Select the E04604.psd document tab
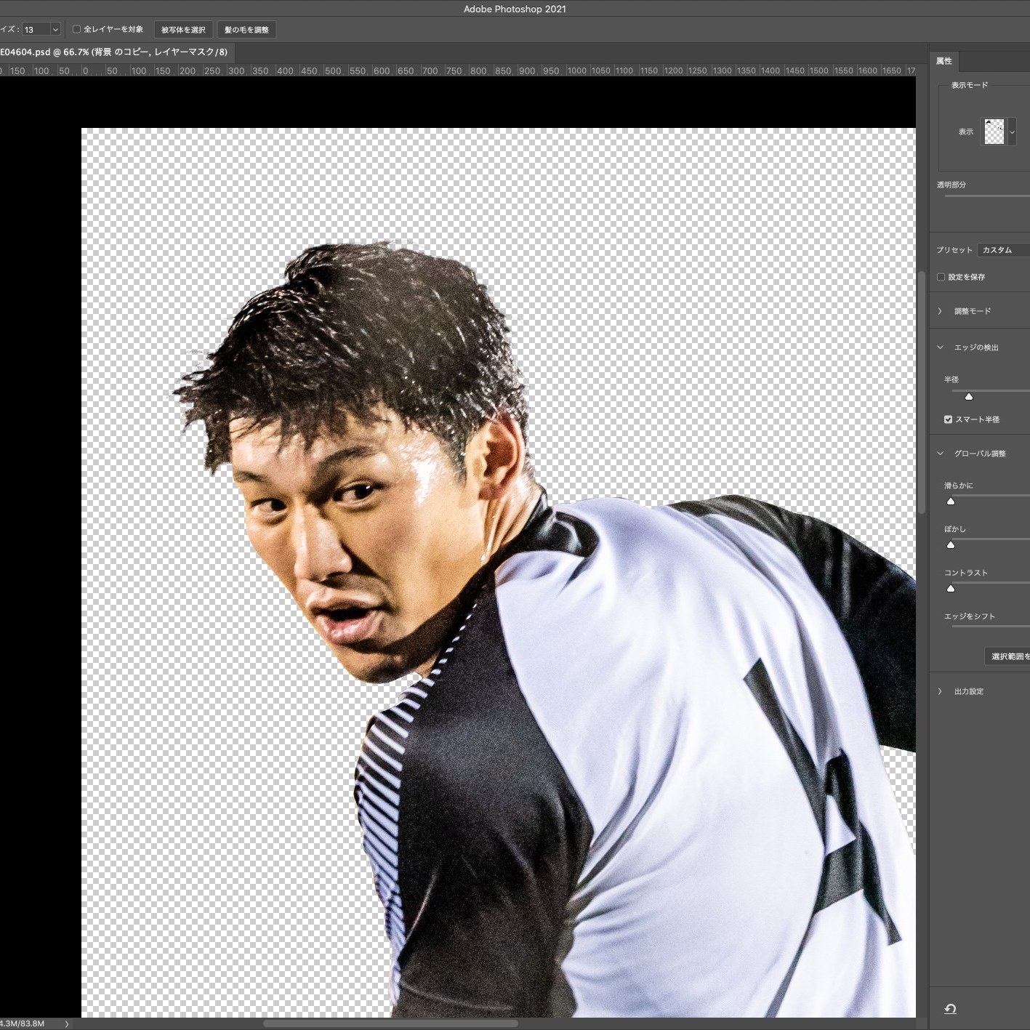This screenshot has width=1030, height=1030. coord(114,52)
